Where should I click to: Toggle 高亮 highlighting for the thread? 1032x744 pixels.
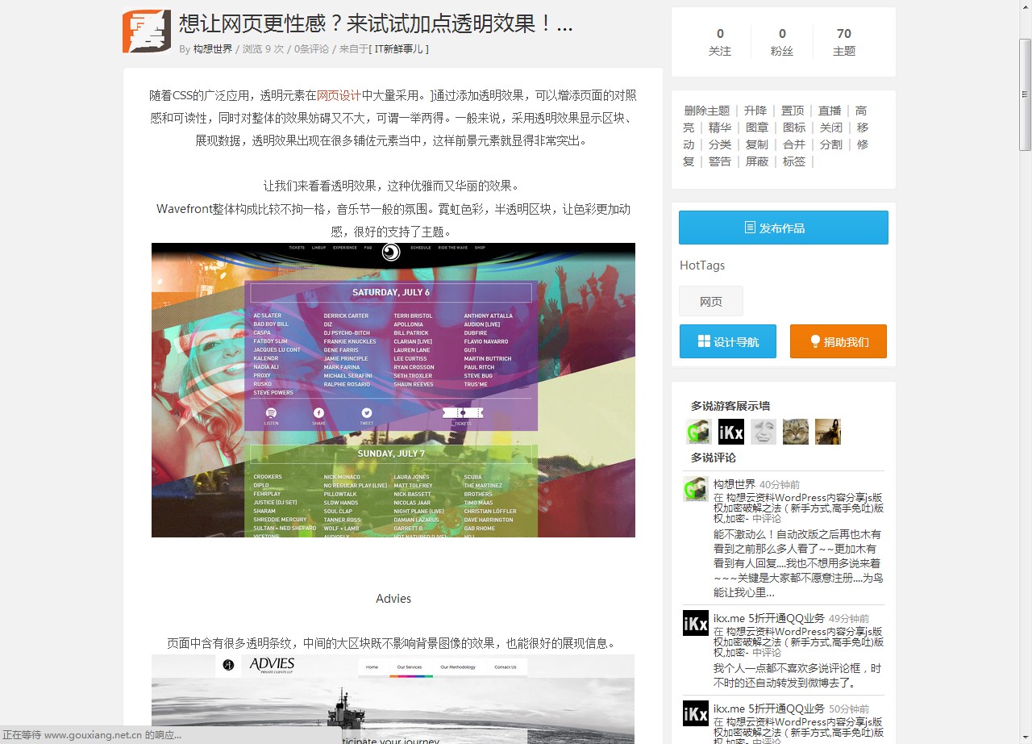(861, 111)
